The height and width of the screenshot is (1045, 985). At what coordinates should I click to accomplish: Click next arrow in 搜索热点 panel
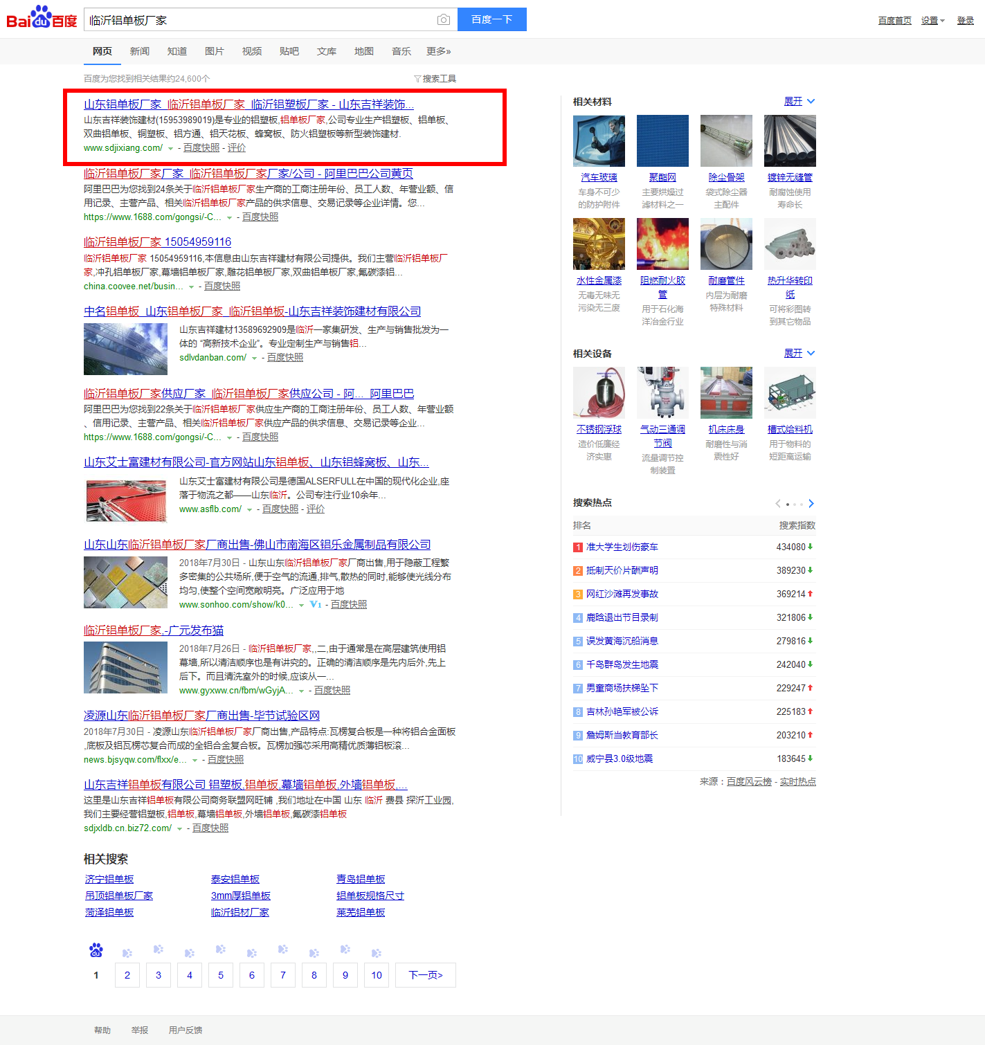point(811,503)
